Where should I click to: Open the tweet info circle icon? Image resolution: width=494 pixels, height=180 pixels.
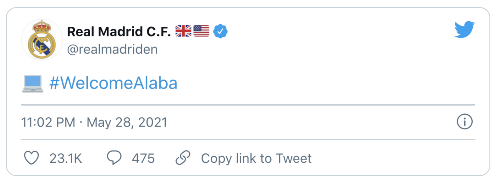(464, 122)
